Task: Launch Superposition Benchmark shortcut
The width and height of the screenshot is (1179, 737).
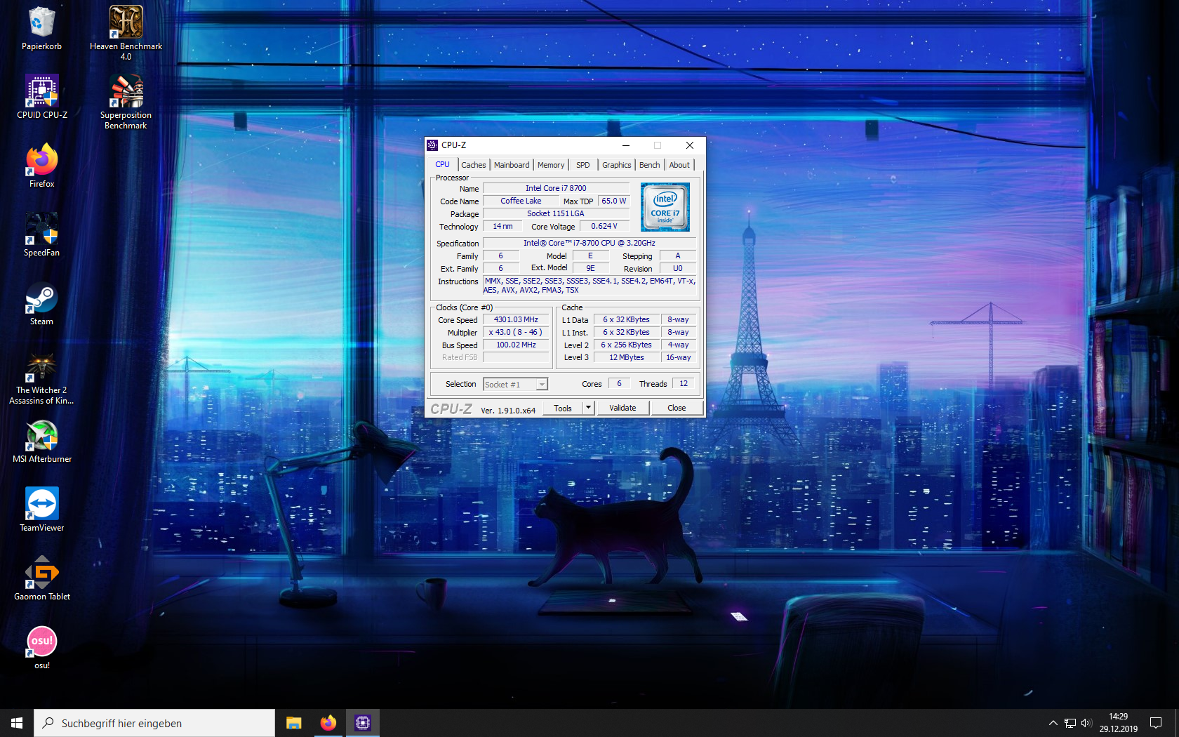Action: click(x=126, y=102)
